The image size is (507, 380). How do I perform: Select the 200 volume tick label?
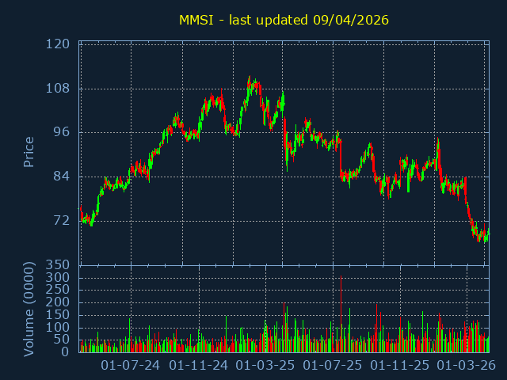[58, 302]
